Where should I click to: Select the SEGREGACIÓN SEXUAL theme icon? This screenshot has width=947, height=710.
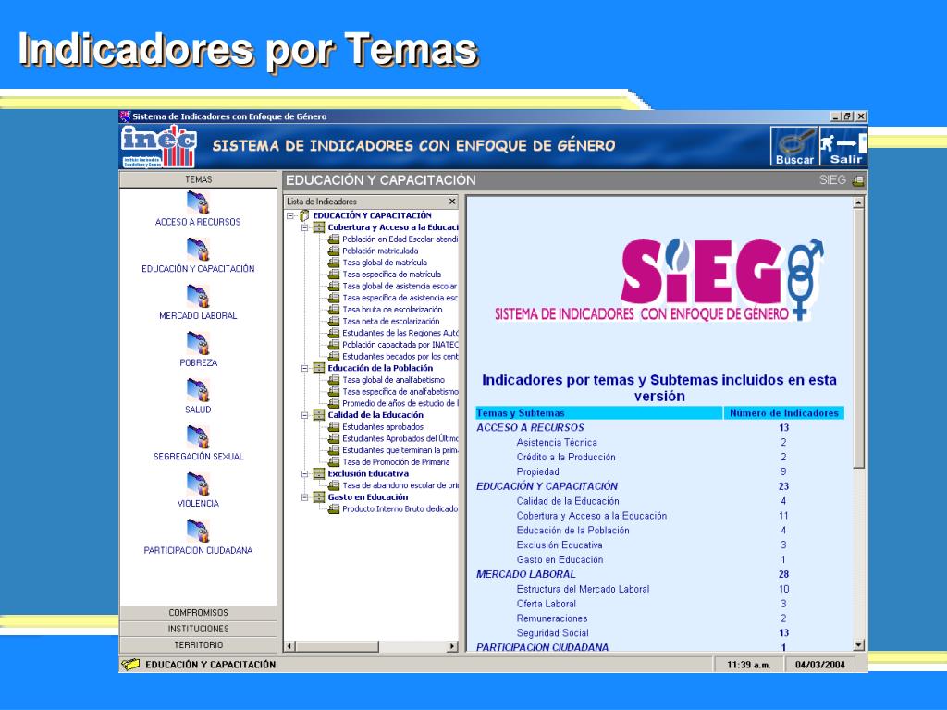(198, 437)
